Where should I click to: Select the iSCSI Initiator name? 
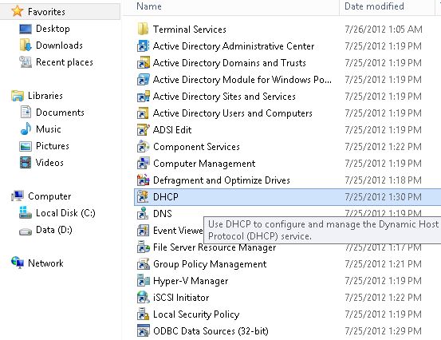tap(181, 298)
